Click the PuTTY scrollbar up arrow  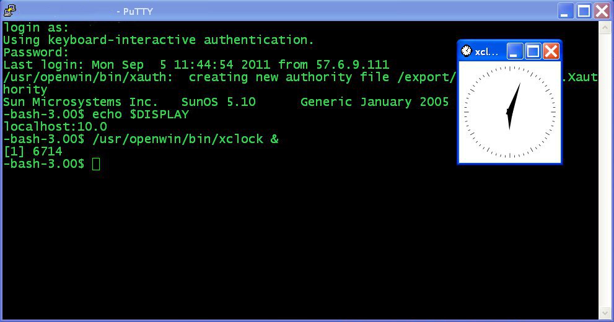point(605,27)
